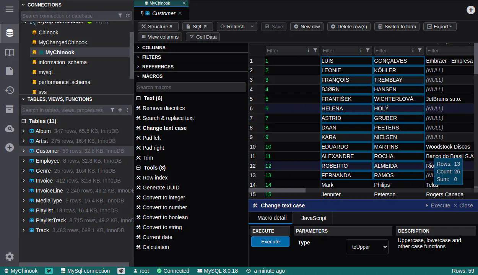The height and width of the screenshot is (275, 478).
Task: Open the hamburger menu in the sidebar
Action: (x=10, y=9)
